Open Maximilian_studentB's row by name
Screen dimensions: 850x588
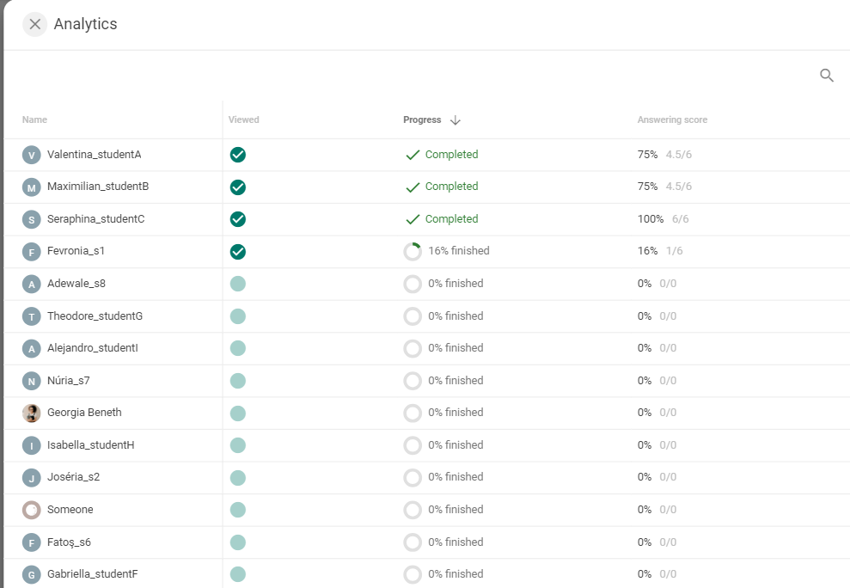98,187
